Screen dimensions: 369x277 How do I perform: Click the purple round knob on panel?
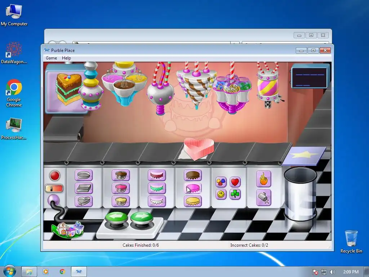[x=53, y=200]
